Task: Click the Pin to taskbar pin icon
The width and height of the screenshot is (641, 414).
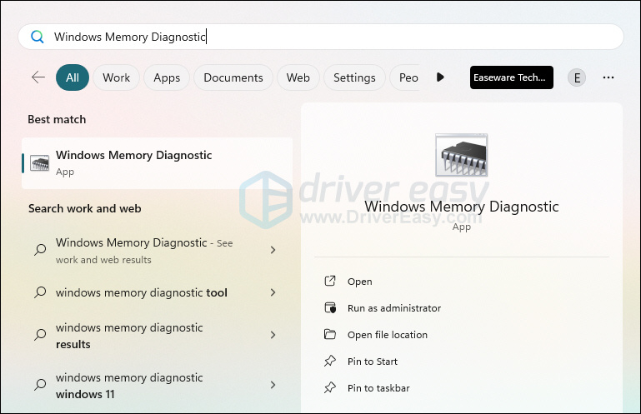Action: click(330, 388)
